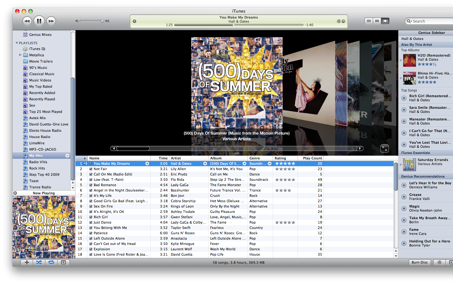Play Let's Hear It for the Boy preview
The width and height of the screenshot is (453, 283).
pos(404,185)
